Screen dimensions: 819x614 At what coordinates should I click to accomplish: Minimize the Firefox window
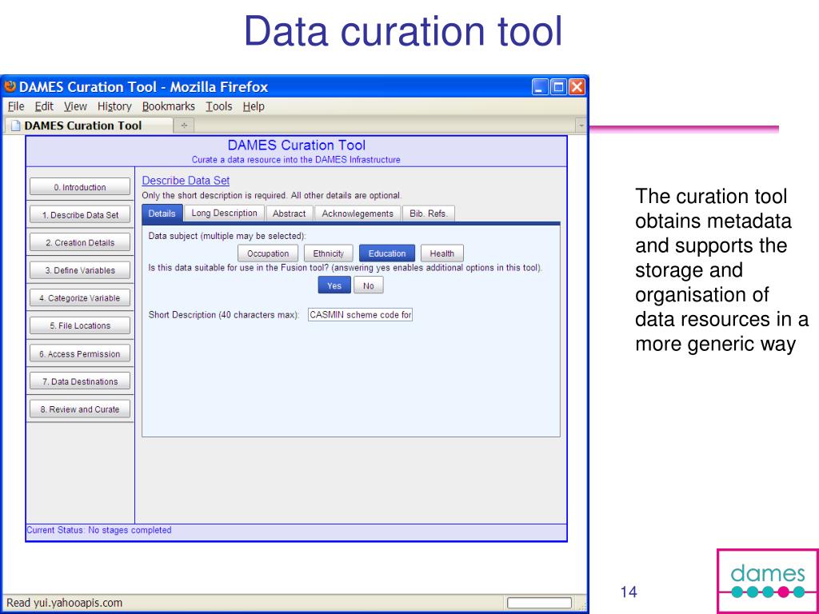click(540, 86)
